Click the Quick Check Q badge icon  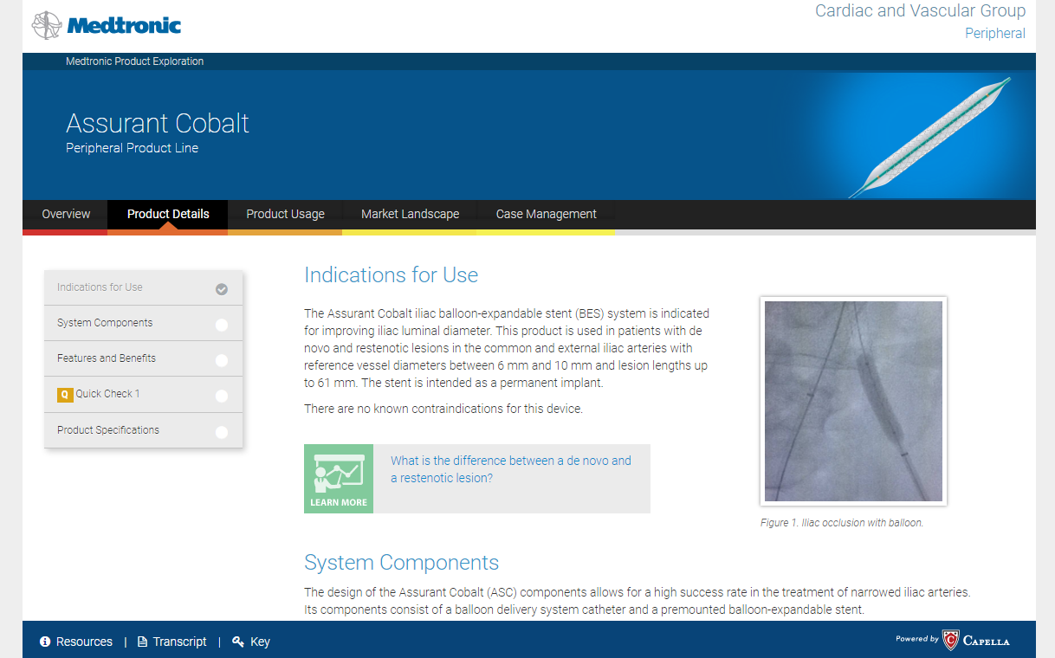65,395
